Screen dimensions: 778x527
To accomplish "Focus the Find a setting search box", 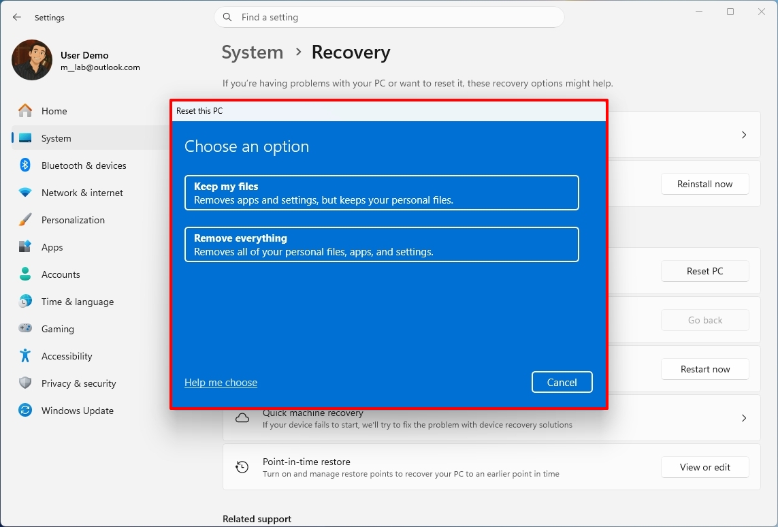I will [389, 18].
